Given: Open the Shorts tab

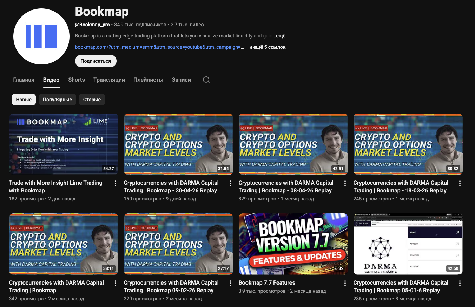Looking at the screenshot, I should coord(77,80).
